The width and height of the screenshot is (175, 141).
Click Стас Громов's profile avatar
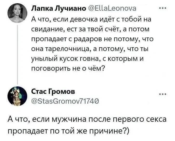pyautogui.click(x=17, y=96)
